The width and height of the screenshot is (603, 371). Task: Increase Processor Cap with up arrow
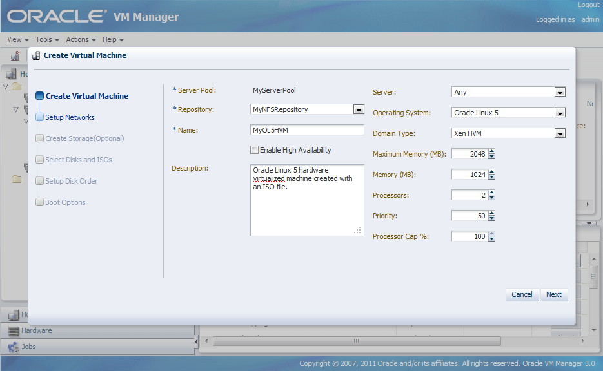click(x=492, y=234)
